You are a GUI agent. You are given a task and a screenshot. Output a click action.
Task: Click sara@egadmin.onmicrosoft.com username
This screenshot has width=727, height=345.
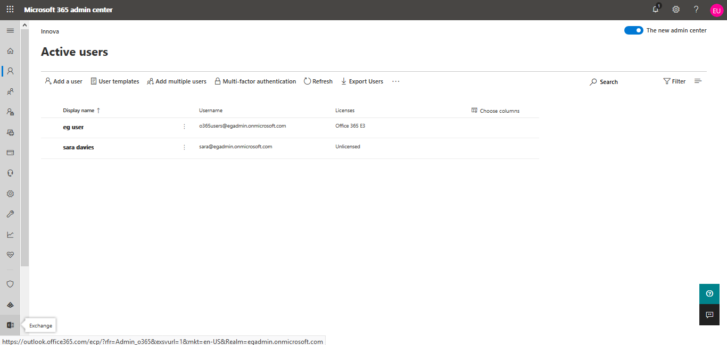236,146
